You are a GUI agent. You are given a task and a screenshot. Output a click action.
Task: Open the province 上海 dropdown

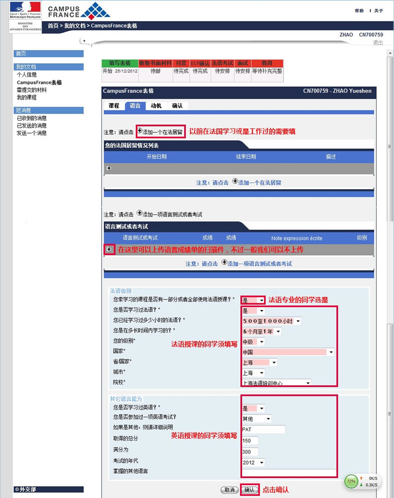pos(260,363)
